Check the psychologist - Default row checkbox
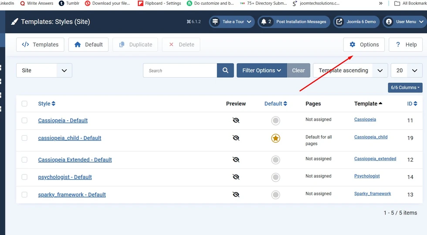The height and width of the screenshot is (235, 427). tap(24, 177)
